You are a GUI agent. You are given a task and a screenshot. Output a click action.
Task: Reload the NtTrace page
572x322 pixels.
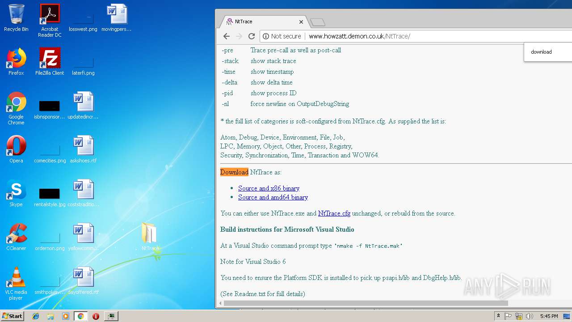252,36
